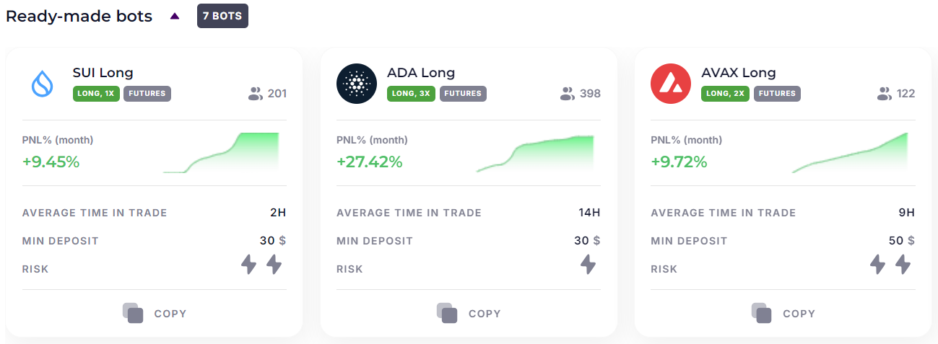The height and width of the screenshot is (344, 938).
Task: Click the SUI coin droplet icon
Action: 43,83
